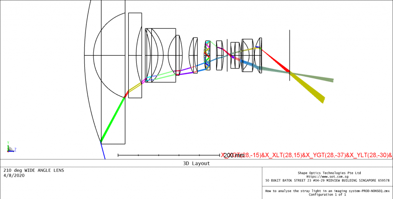Click the vertical image plane line
Image resolution: width=393 pixels, height=199 pixels.
click(290, 42)
